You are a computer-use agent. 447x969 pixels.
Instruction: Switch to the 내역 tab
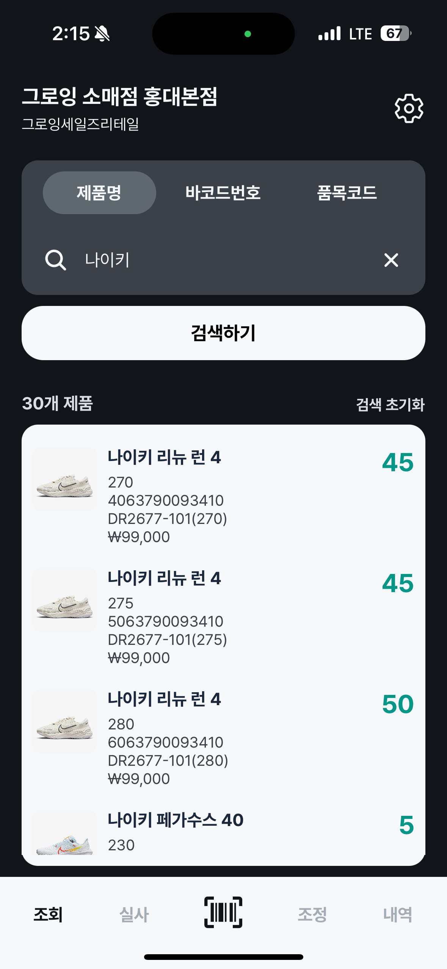tap(397, 914)
